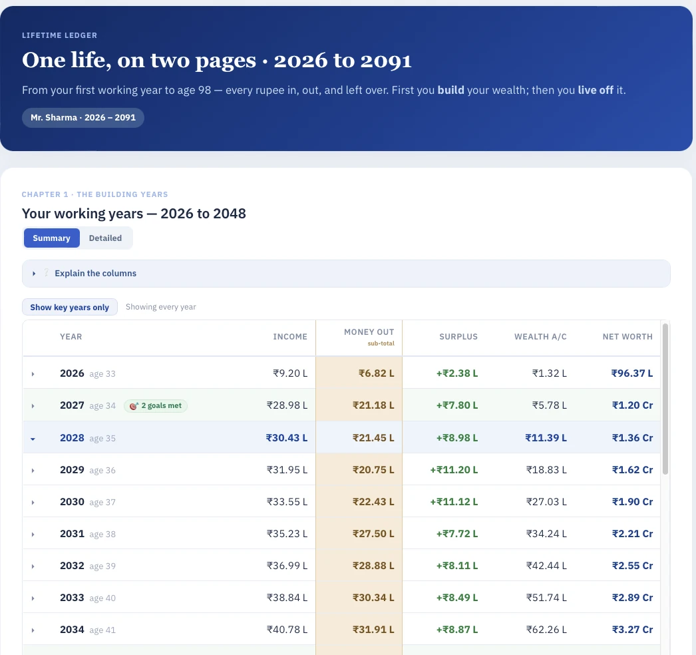Click net worth ₹1.90 Cr
The image size is (696, 655).
tap(633, 502)
